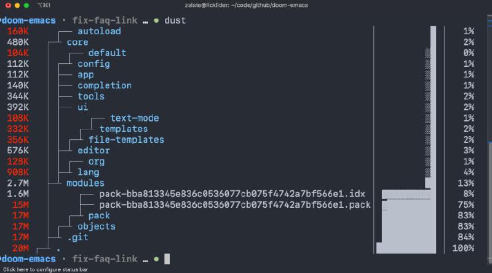Click the autoload directory name

[x=99, y=31]
